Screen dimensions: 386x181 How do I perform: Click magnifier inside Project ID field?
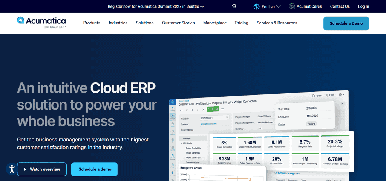coord(227,117)
